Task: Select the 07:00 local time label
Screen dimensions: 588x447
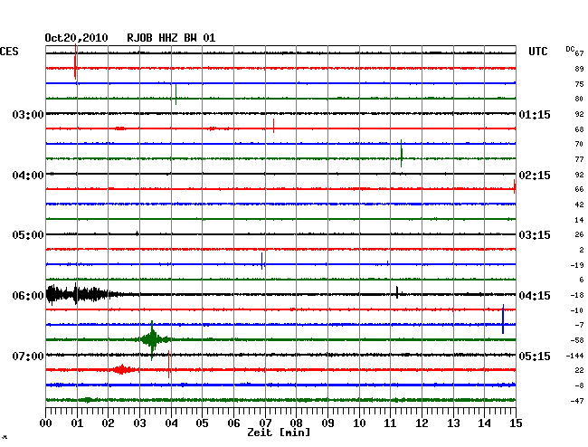Action: click(28, 356)
